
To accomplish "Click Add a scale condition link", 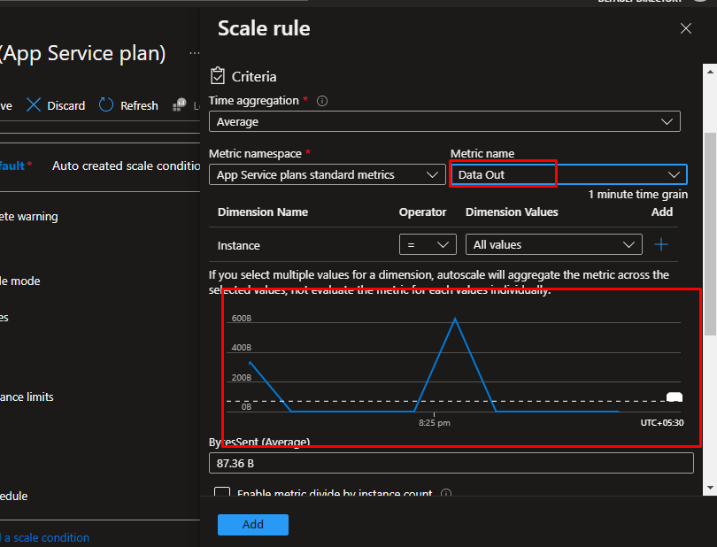I will pos(44,537).
